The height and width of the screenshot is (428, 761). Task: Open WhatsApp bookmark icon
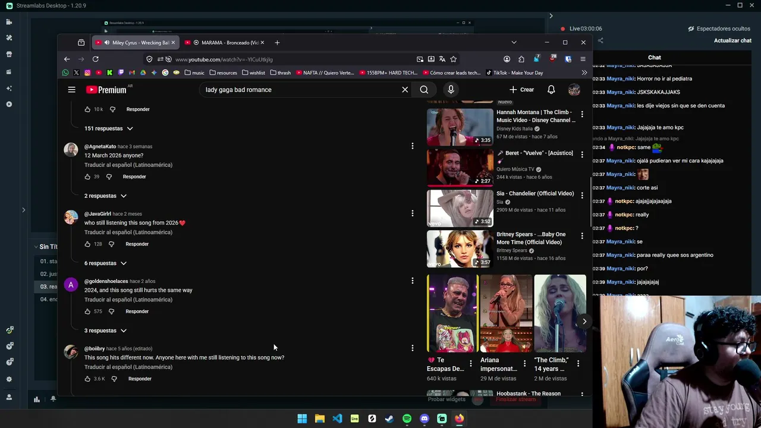[x=65, y=73]
